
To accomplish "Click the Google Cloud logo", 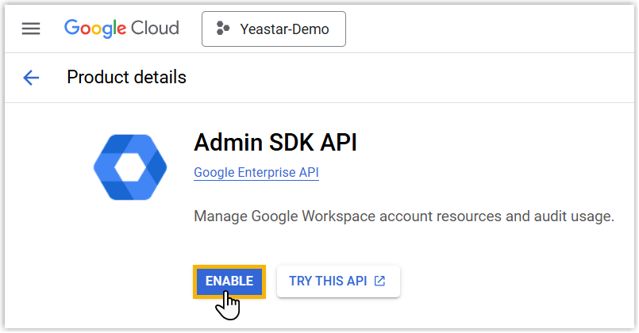I will coord(121,29).
